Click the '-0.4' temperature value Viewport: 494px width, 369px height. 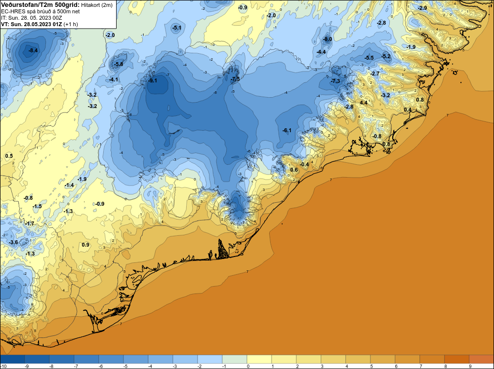point(304,165)
